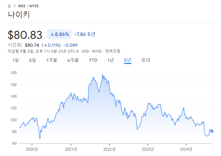Click the 120 y-axis label

(x=13, y=108)
